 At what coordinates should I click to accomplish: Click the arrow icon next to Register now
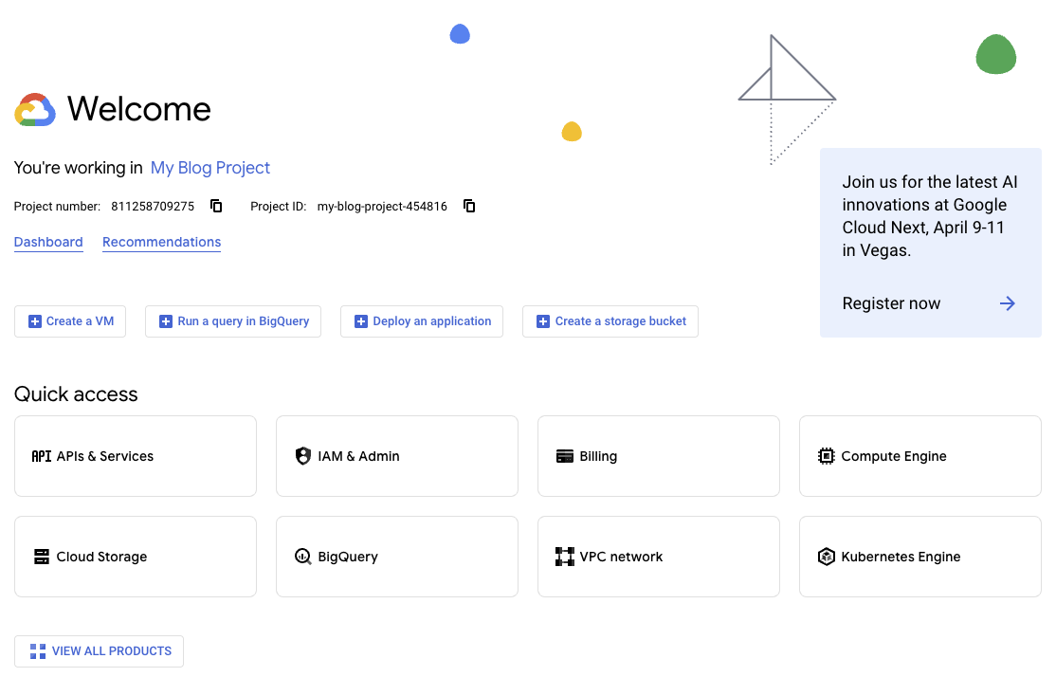1008,303
